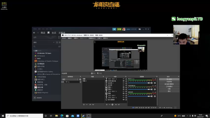Open the OBS 场景集合(S) menu

click(x=92, y=38)
